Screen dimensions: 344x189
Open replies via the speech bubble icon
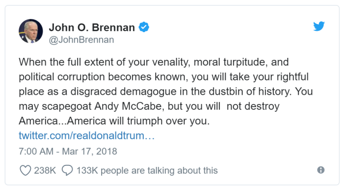click(x=67, y=171)
